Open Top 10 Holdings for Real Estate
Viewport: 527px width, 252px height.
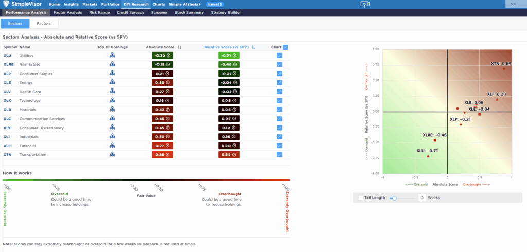112,64
